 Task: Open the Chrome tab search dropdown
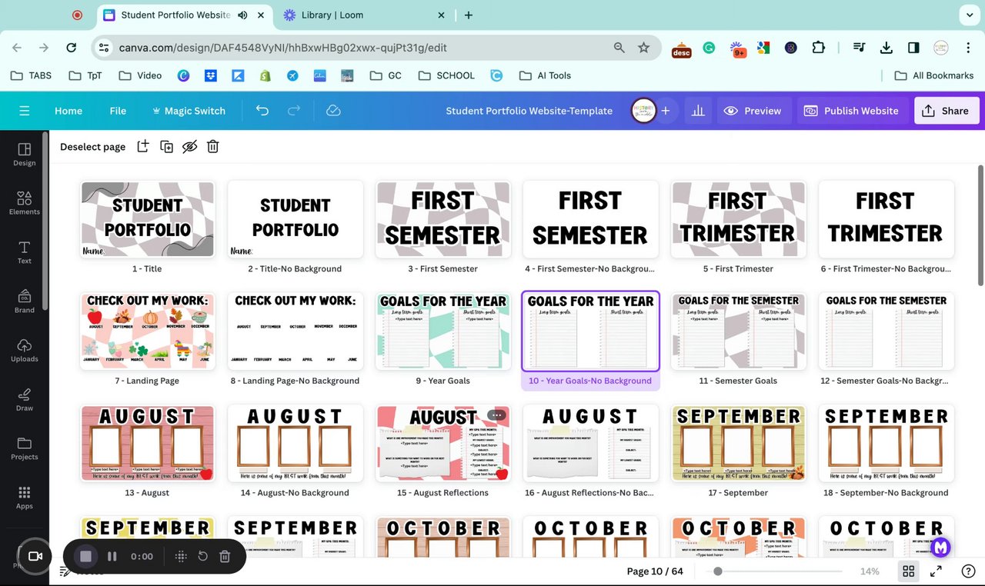[968, 15]
